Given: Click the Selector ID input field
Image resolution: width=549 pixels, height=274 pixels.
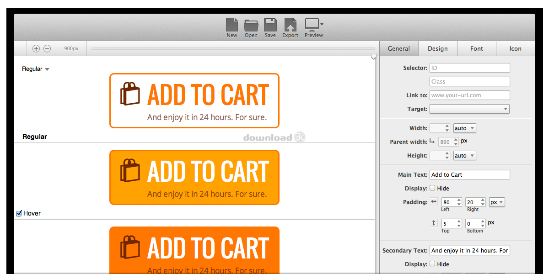Looking at the screenshot, I should 469,68.
